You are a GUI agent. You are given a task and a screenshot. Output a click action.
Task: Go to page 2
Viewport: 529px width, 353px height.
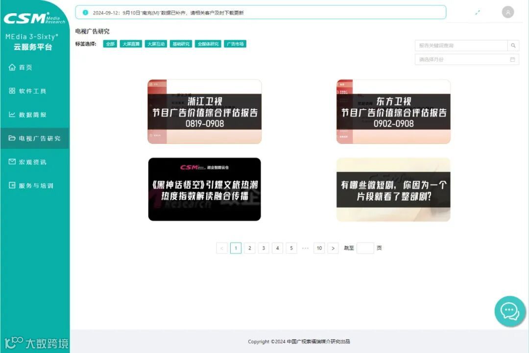click(x=250, y=248)
